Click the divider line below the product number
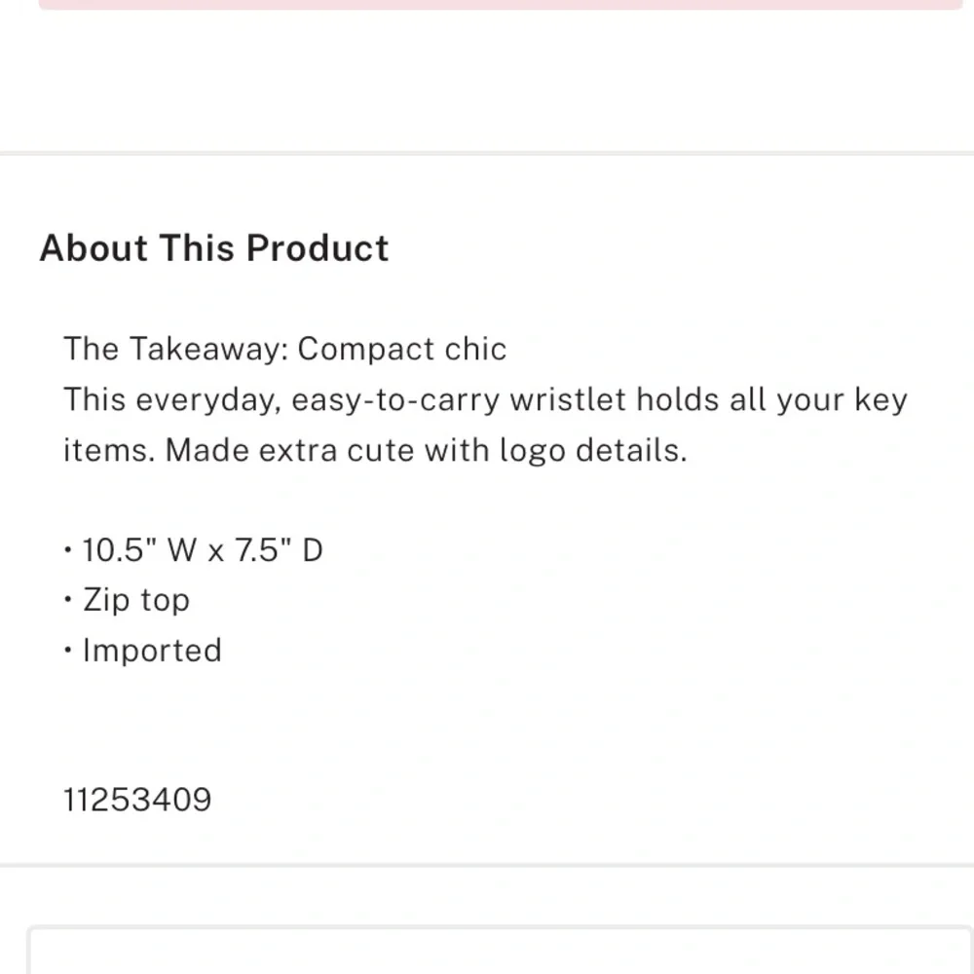Image resolution: width=974 pixels, height=974 pixels. pos(487,865)
